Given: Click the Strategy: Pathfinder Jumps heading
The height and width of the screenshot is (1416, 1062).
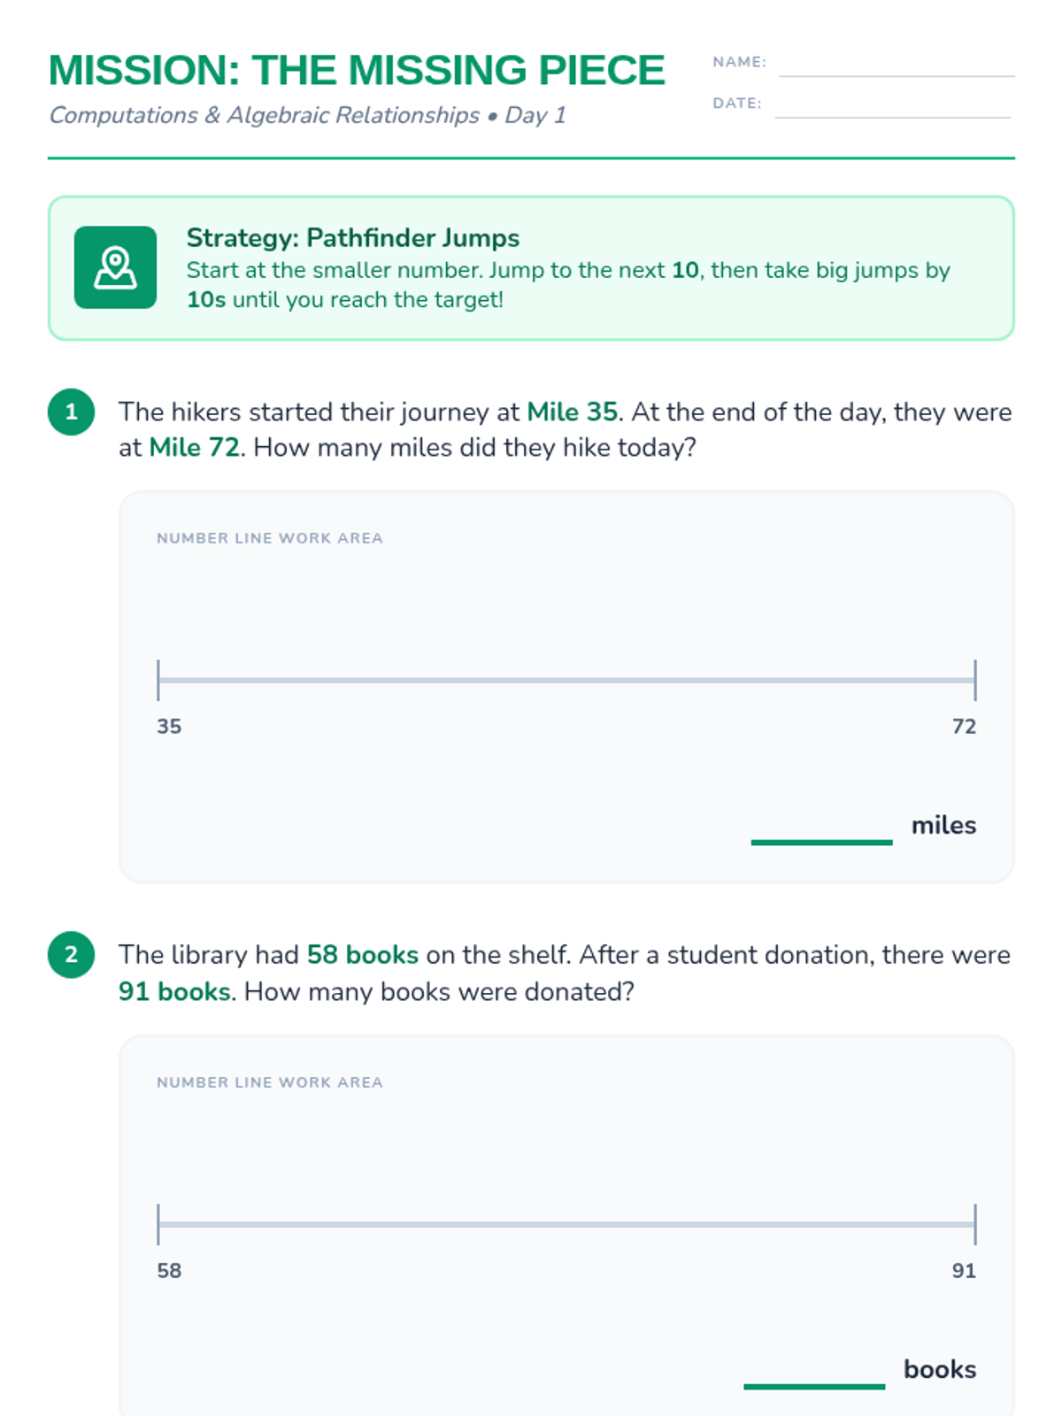Looking at the screenshot, I should pyautogui.click(x=352, y=238).
